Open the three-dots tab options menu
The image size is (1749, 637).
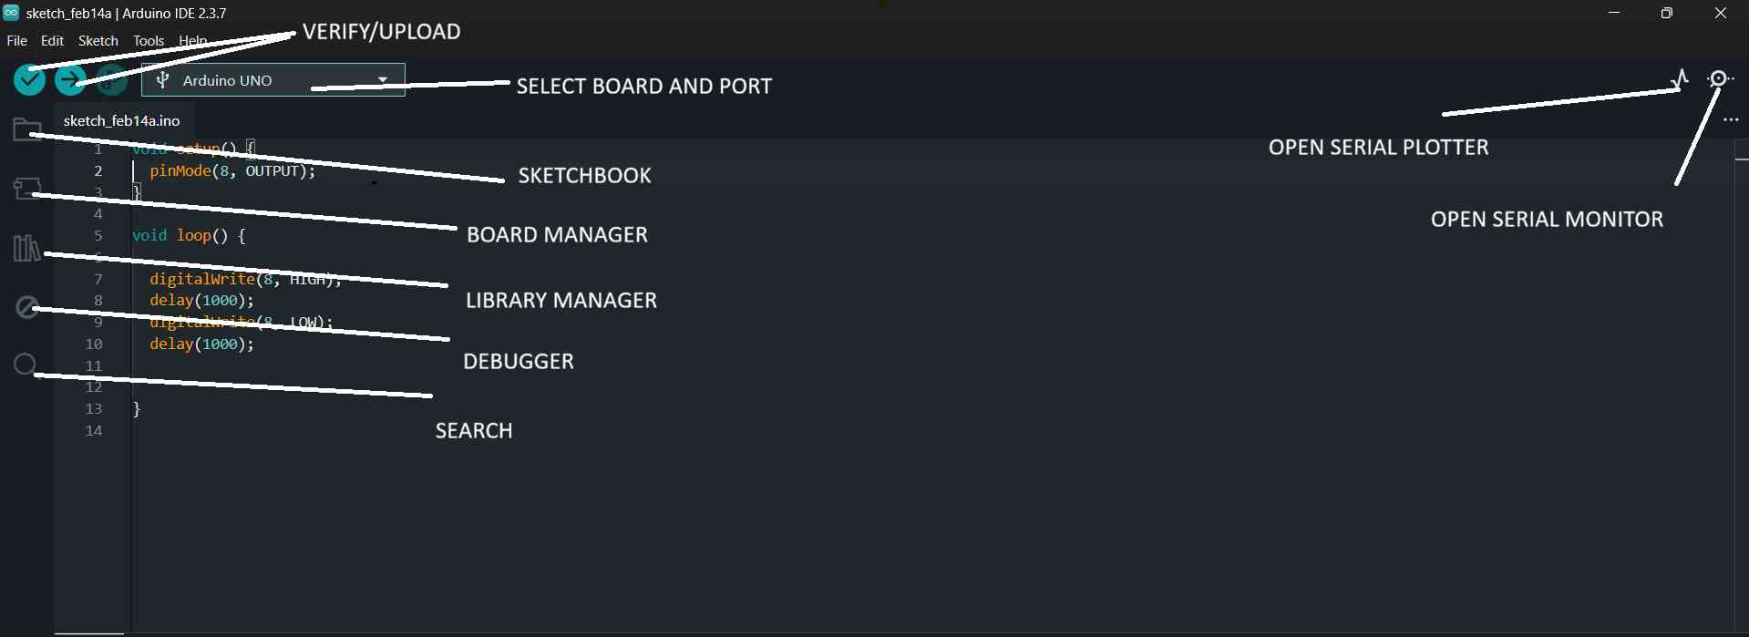coord(1731,120)
